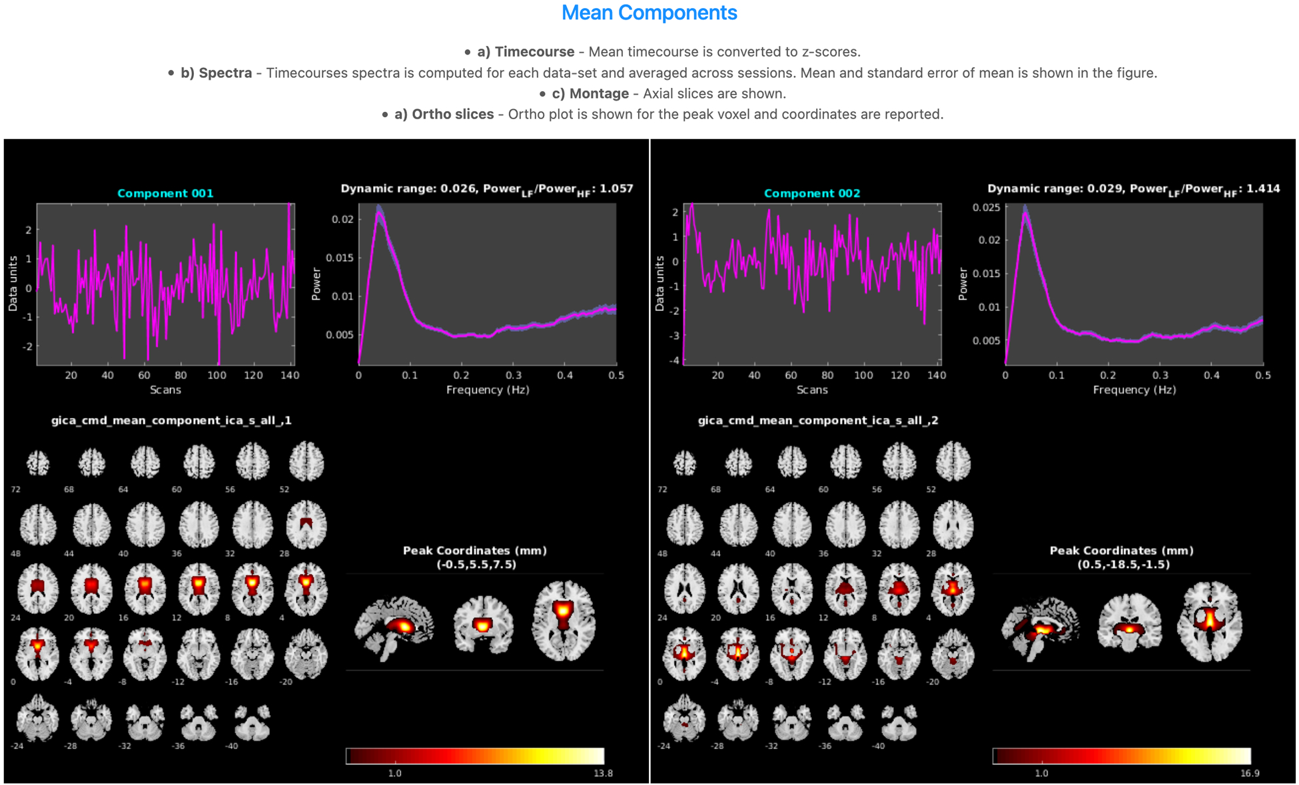This screenshot has width=1299, height=785.
Task: Click Component 002 axial slice 36
Action: tap(845, 525)
